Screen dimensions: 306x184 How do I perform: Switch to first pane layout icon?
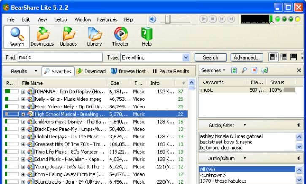pyautogui.click(x=274, y=57)
